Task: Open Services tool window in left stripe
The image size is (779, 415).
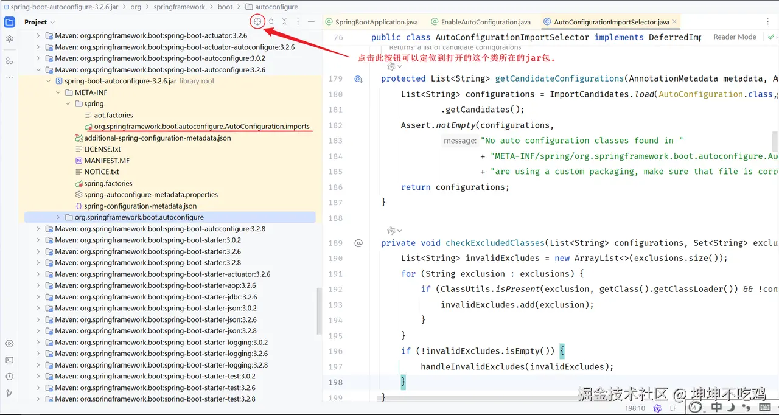Action: pyautogui.click(x=9, y=344)
